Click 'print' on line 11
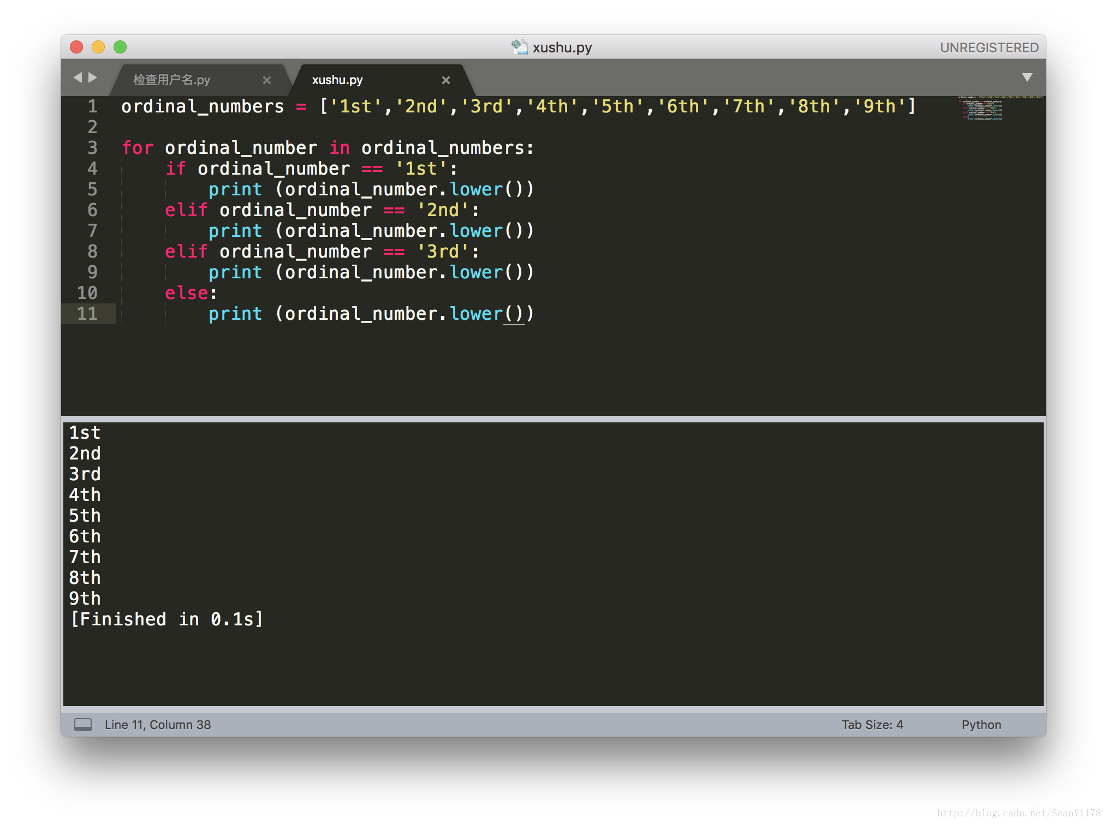The image size is (1107, 824). [235, 313]
